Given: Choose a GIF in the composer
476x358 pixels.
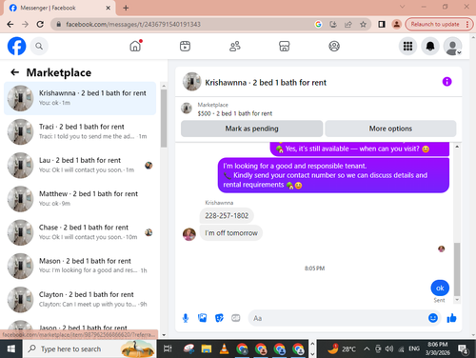Looking at the screenshot, I should click(236, 318).
